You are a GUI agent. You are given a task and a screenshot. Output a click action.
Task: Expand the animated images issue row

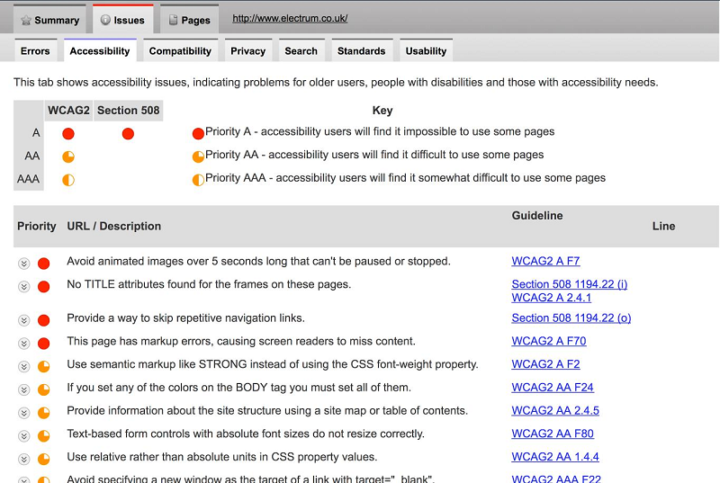coord(24,264)
